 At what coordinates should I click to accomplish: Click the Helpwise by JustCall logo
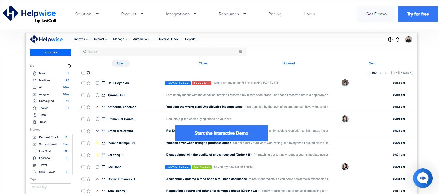29,14
